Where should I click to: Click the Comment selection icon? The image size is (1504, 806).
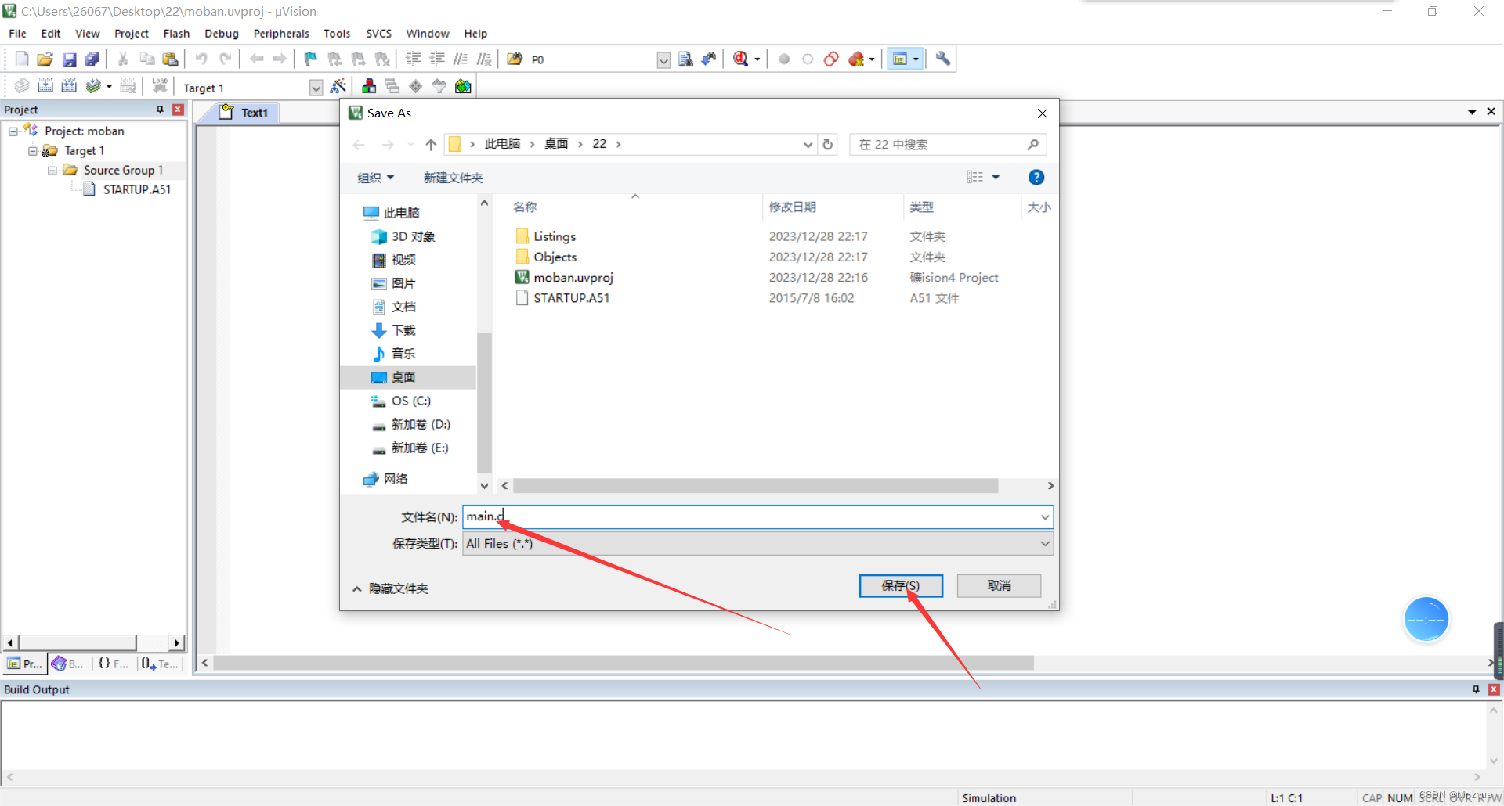(461, 59)
